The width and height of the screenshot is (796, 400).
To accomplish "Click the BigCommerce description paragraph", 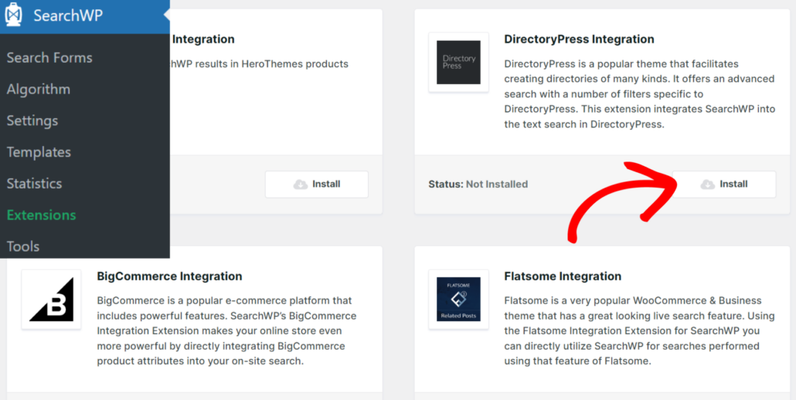I will [227, 331].
